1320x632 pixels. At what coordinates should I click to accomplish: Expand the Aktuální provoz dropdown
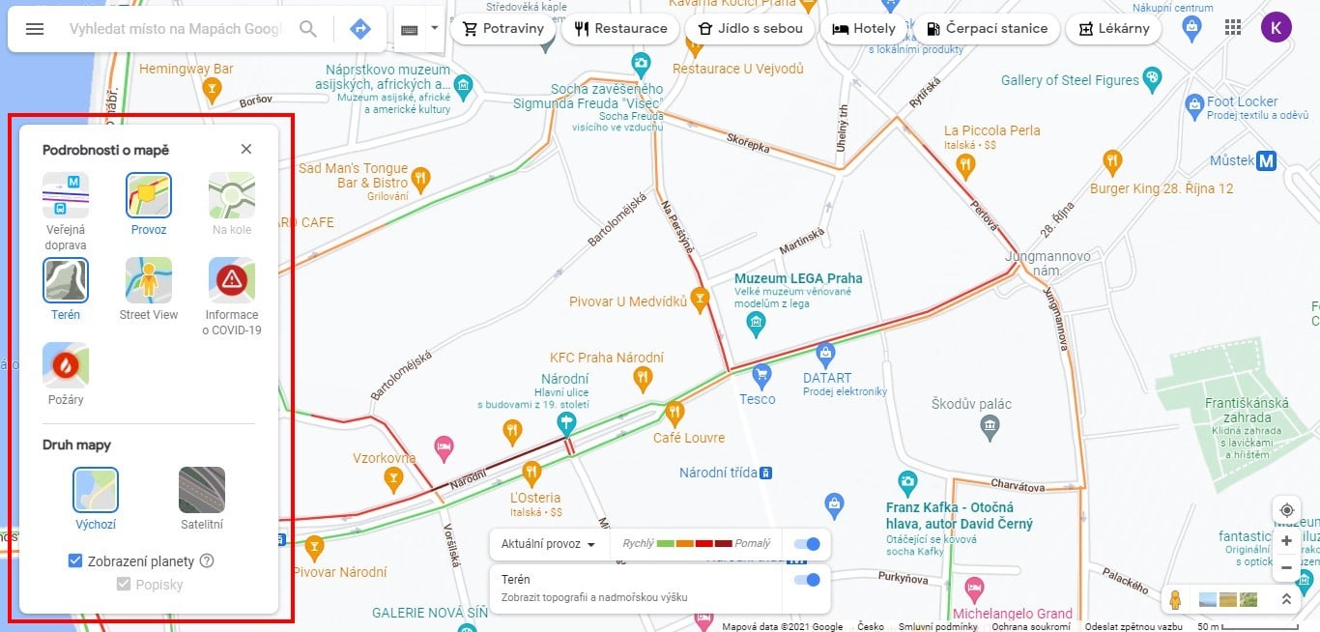pyautogui.click(x=548, y=544)
